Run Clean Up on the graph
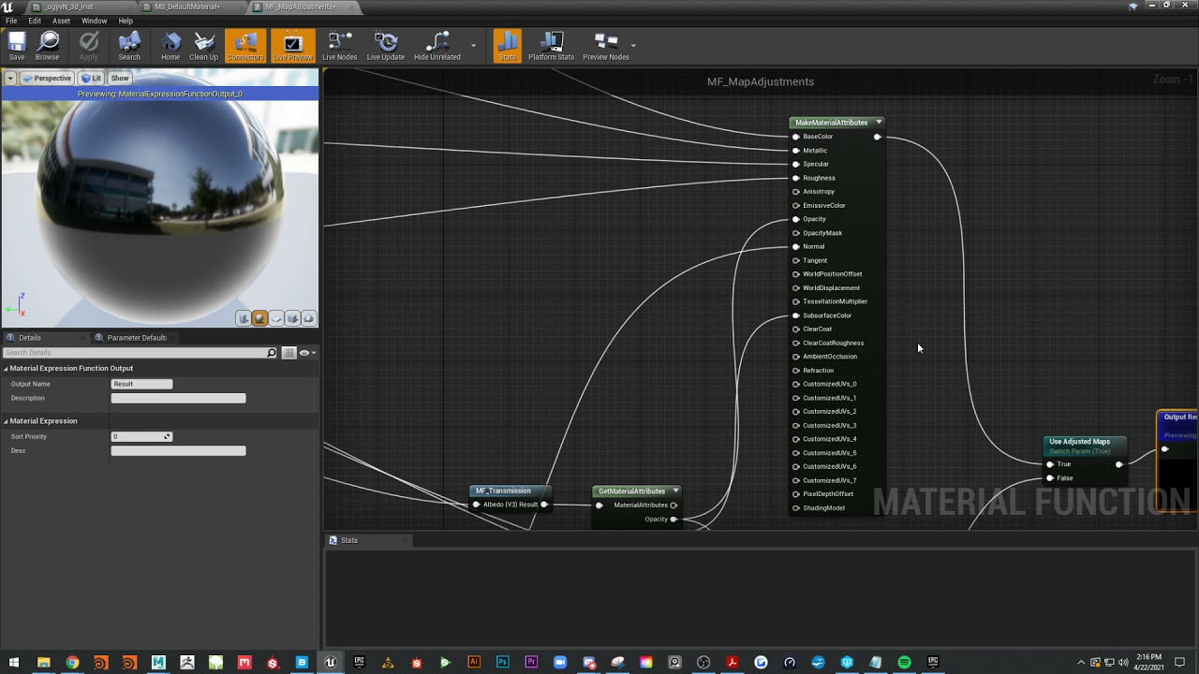 pyautogui.click(x=203, y=46)
